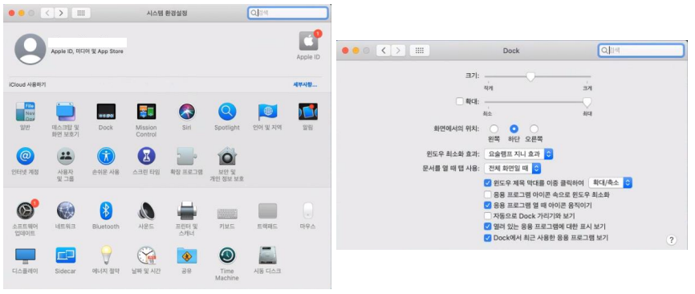695x294 pixels.
Task: Open 확장 프로그램 preferences
Action: [x=187, y=157]
